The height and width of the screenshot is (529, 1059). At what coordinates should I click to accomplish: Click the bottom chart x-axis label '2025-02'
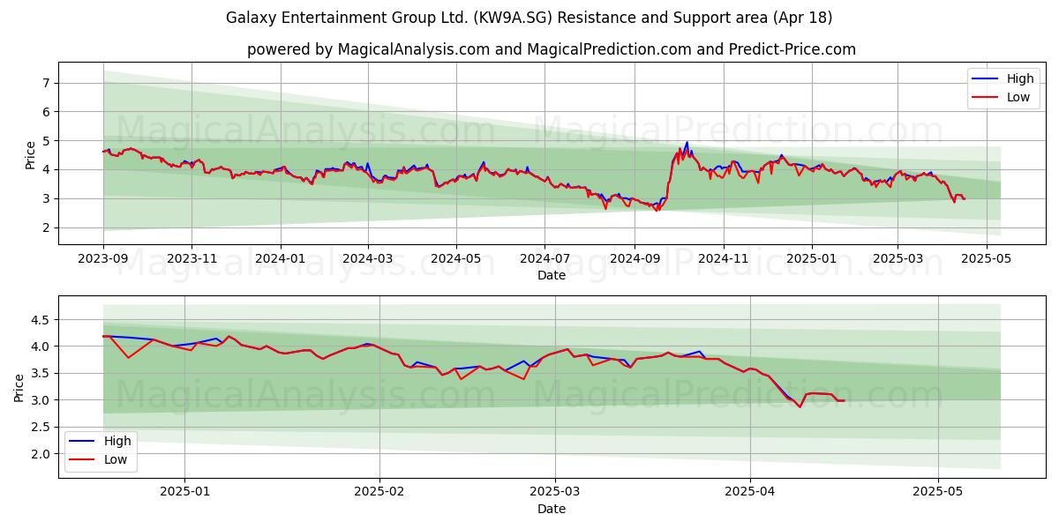pos(379,493)
